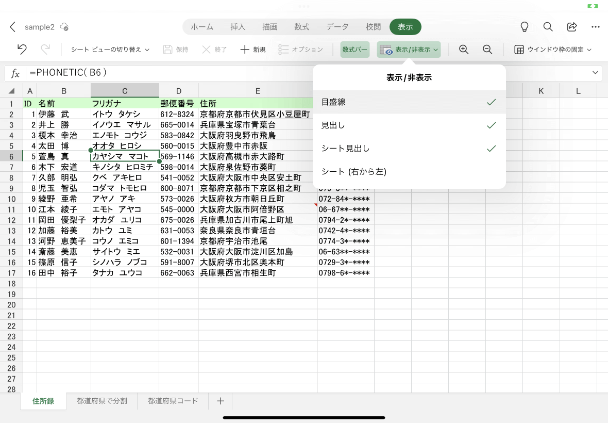The height and width of the screenshot is (423, 608).
Task: Switch to ホーム tab
Action: click(202, 27)
